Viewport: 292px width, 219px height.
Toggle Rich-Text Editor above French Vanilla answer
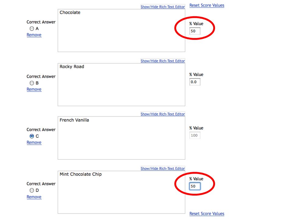tap(163, 114)
